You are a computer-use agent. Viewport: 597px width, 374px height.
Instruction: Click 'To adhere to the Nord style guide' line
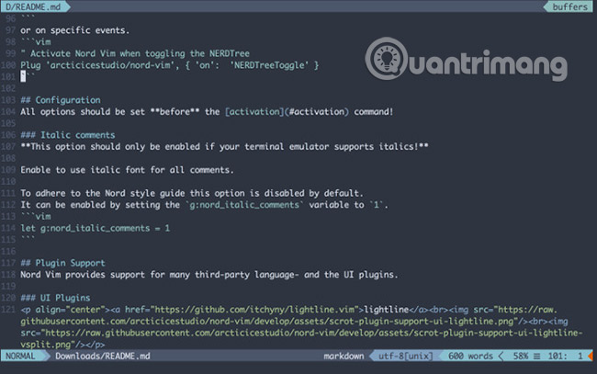(x=192, y=193)
